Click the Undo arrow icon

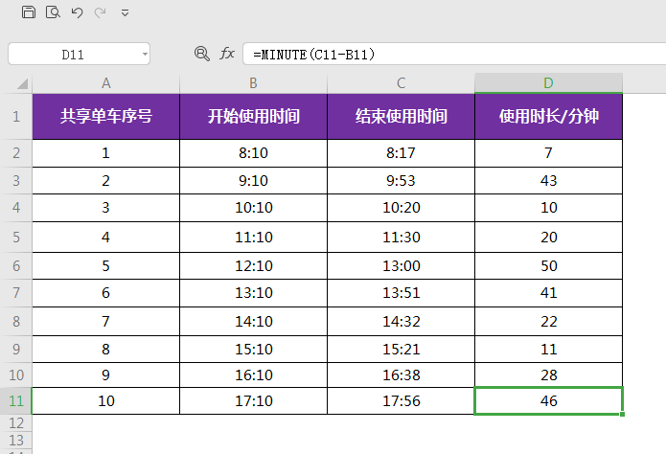pos(78,12)
